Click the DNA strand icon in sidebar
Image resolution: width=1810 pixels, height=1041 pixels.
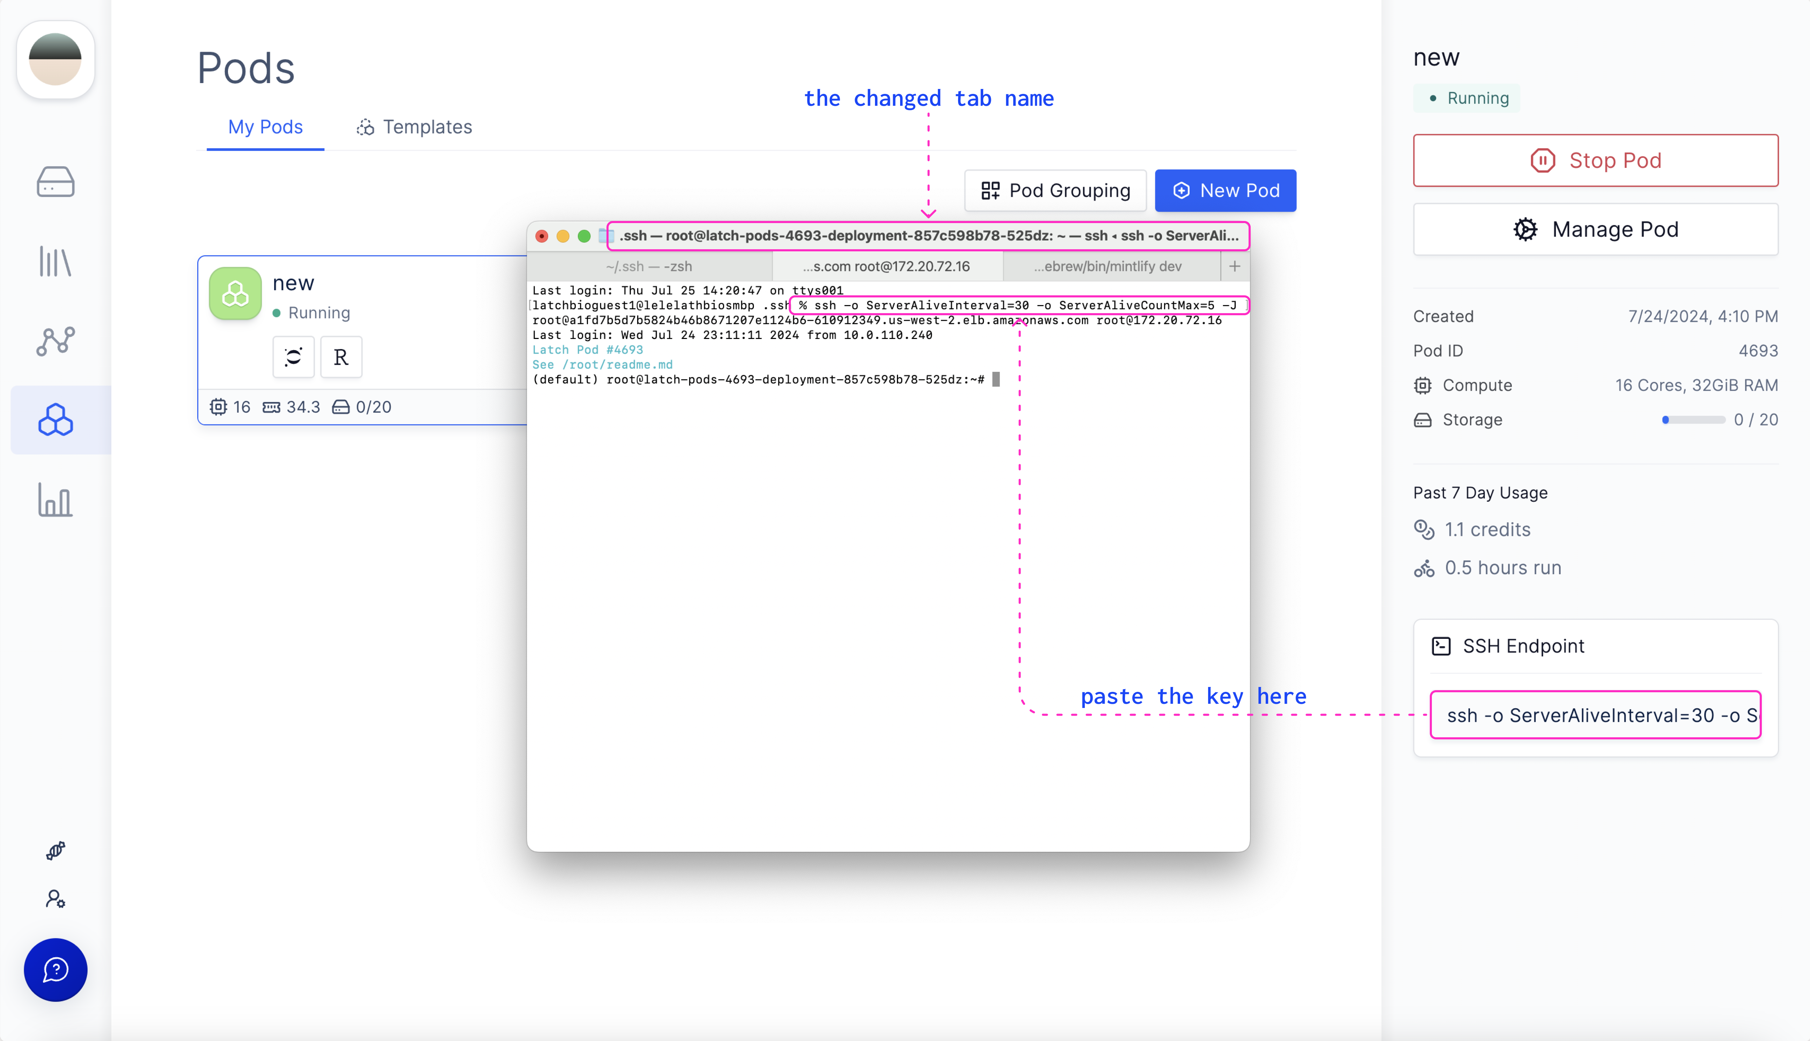click(x=55, y=850)
